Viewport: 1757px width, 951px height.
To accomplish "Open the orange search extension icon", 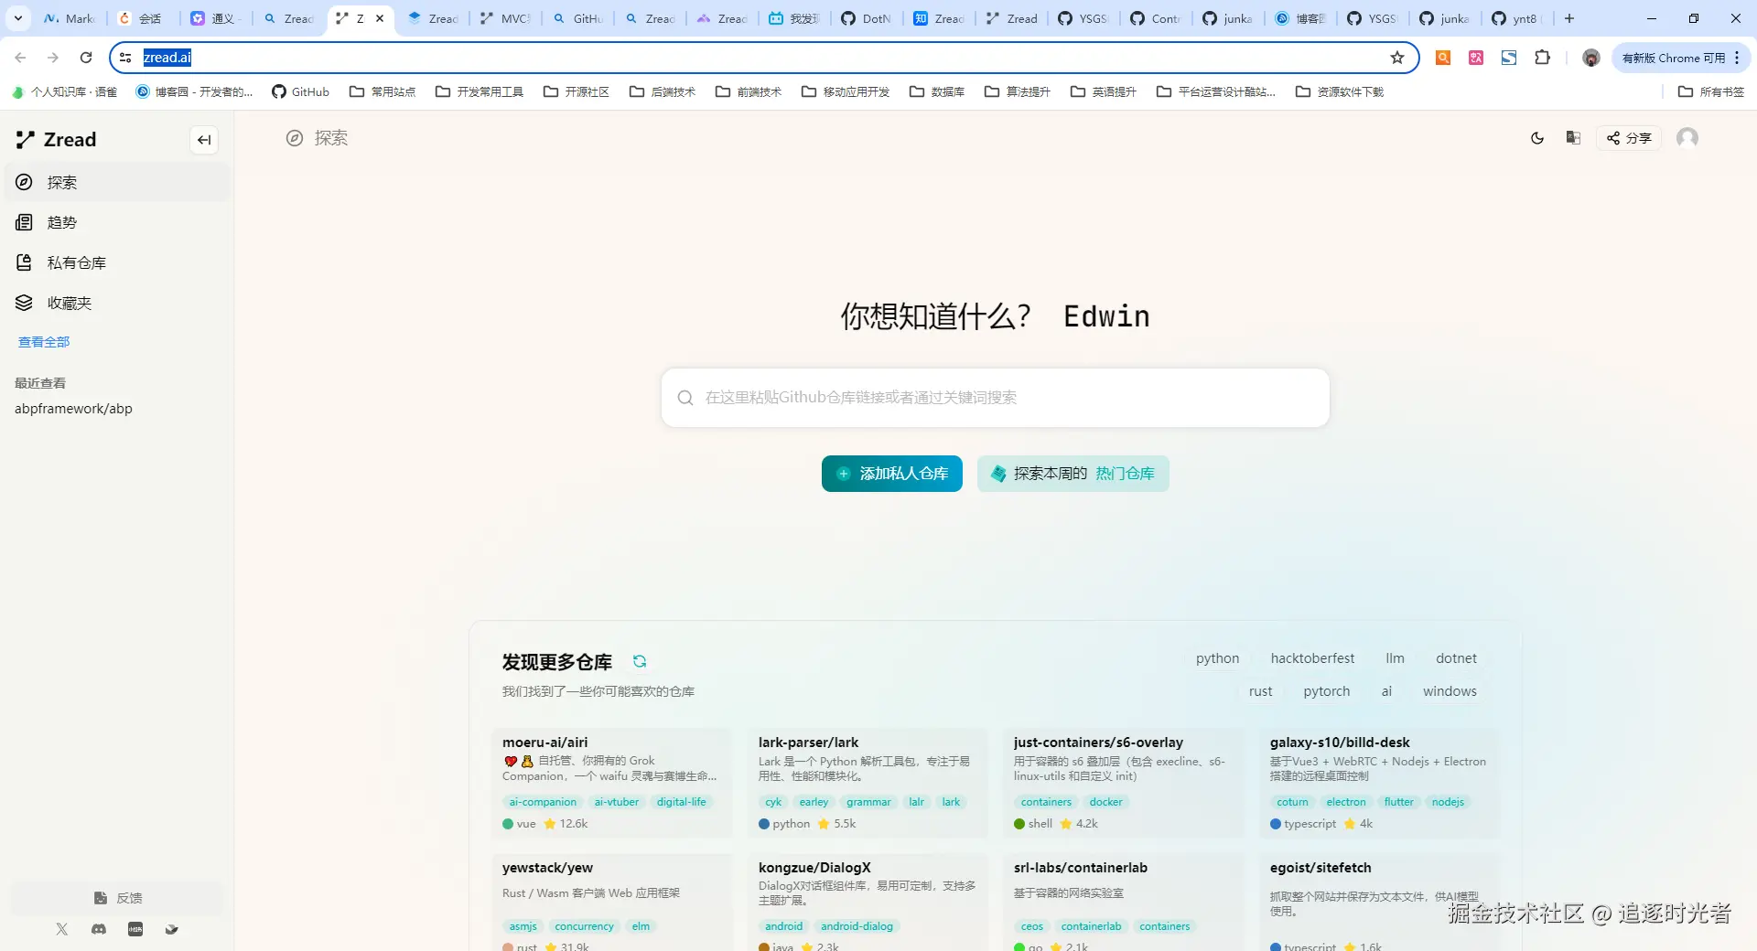I will coord(1443,58).
